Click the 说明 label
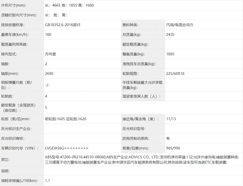 5,171
